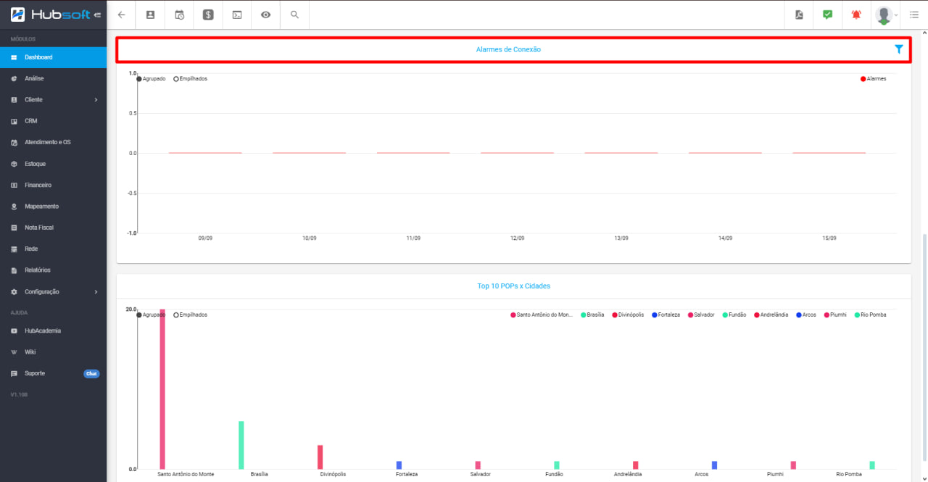928x482 pixels.
Task: Open the client contact card icon
Action: [150, 14]
